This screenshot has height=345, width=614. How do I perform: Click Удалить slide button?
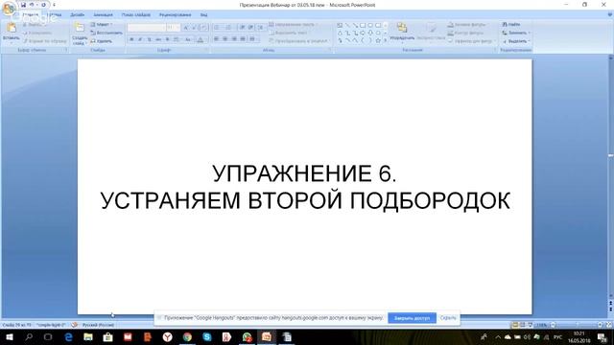tap(102, 41)
